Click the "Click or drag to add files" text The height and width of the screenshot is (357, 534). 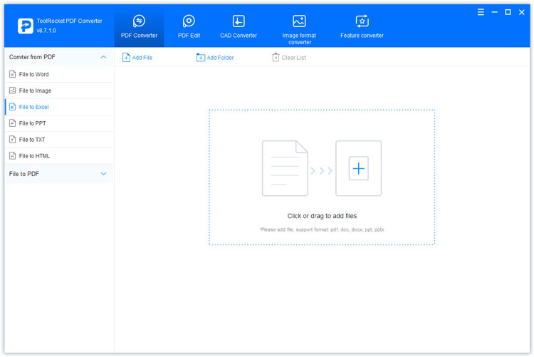pyautogui.click(x=322, y=216)
